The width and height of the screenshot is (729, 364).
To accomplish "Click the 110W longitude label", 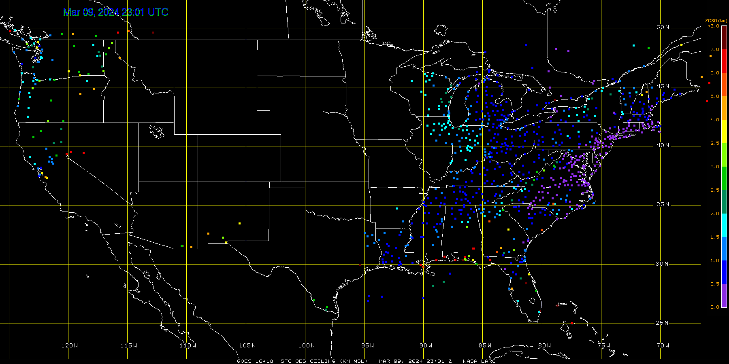I will (x=188, y=346).
